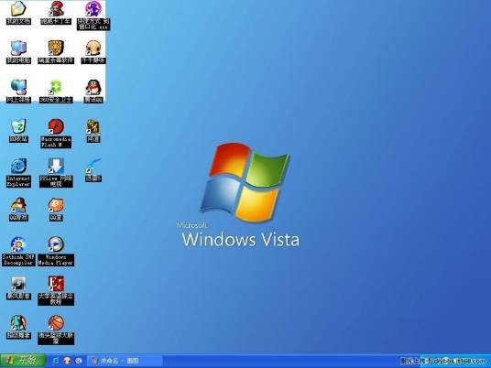Launch the Windows Media Player shortcut
Viewport: 491px width, 368px height.
tap(56, 251)
